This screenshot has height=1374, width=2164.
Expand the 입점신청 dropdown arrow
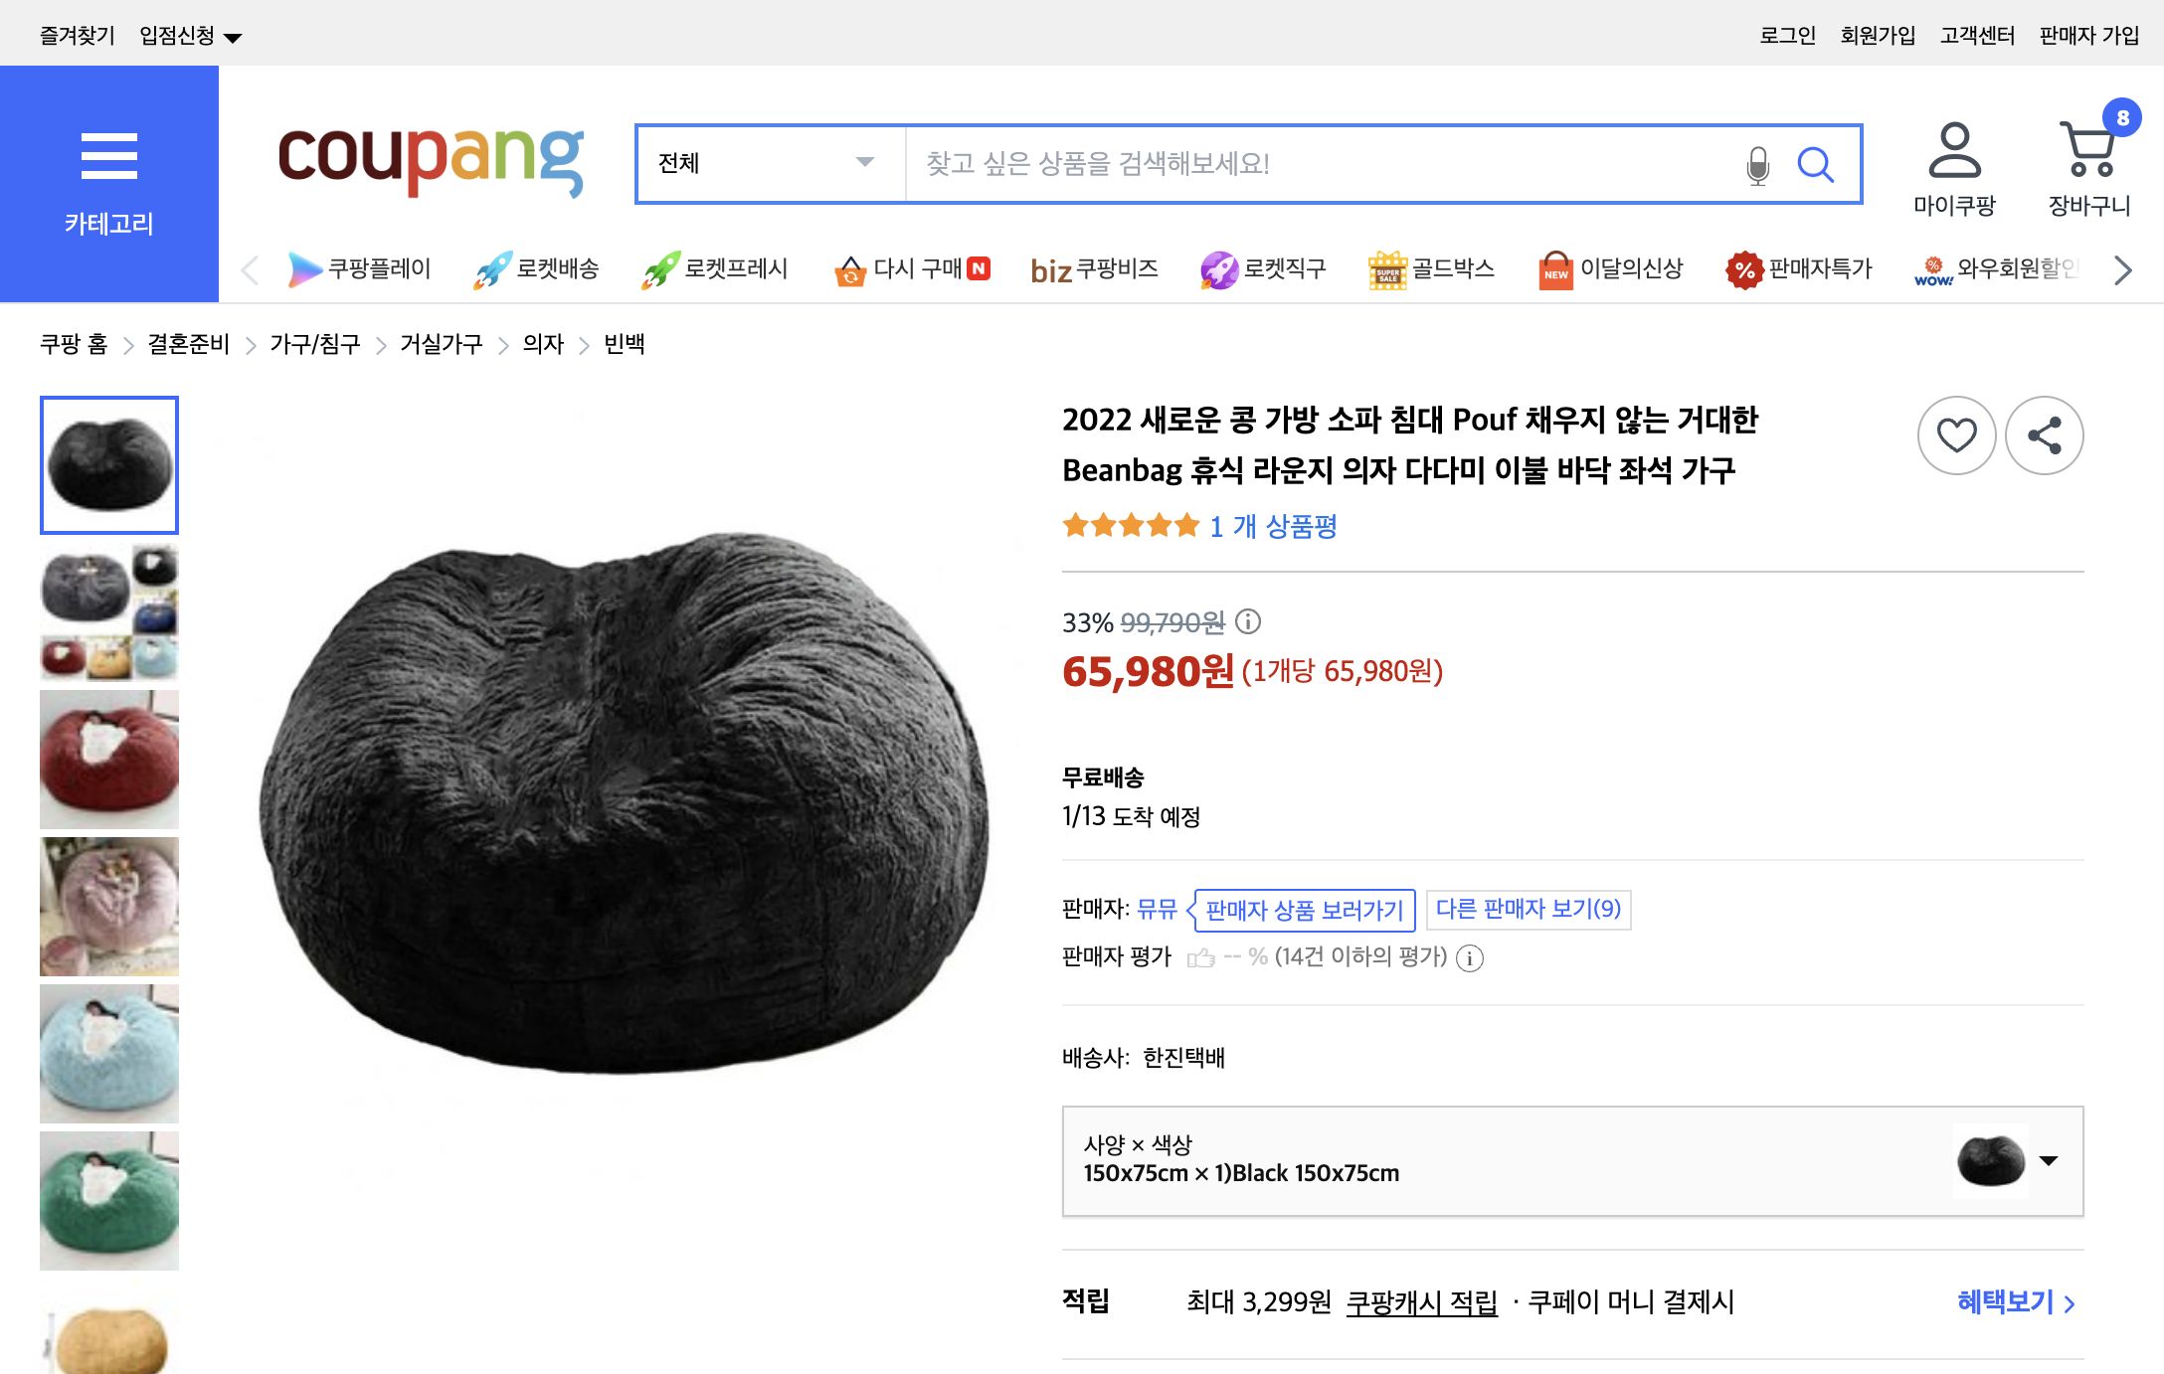click(234, 35)
